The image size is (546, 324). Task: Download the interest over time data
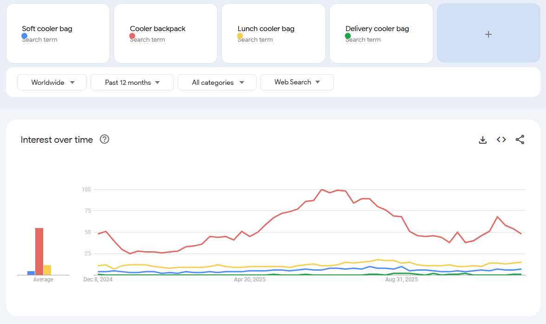point(482,140)
